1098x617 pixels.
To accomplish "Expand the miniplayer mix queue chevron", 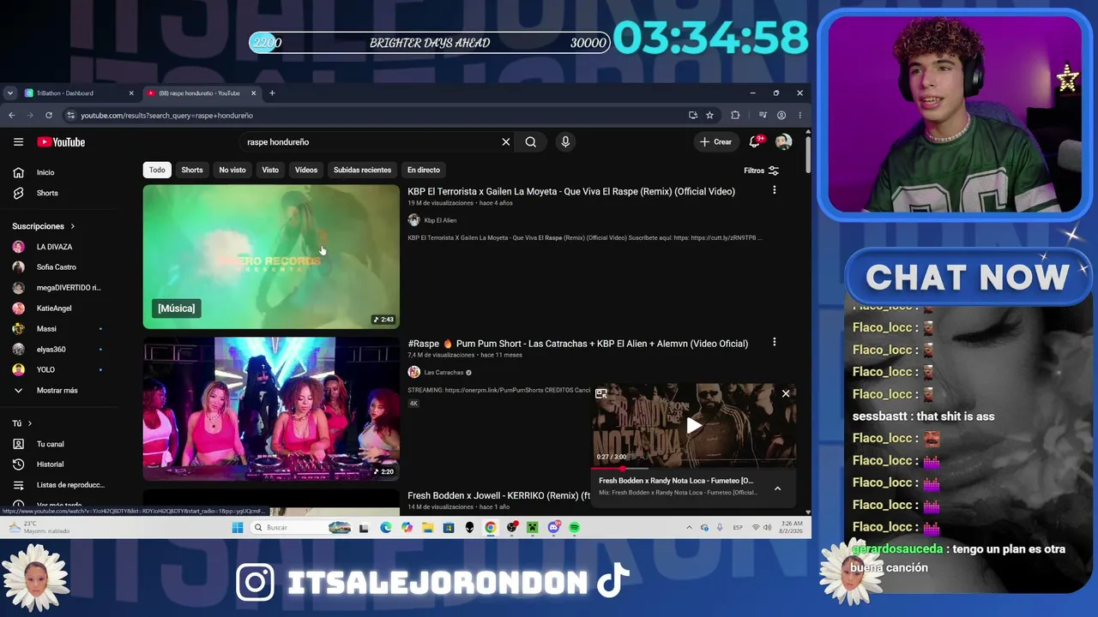I will point(777,488).
